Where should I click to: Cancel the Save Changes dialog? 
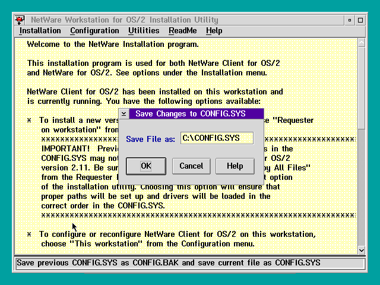coord(191,166)
